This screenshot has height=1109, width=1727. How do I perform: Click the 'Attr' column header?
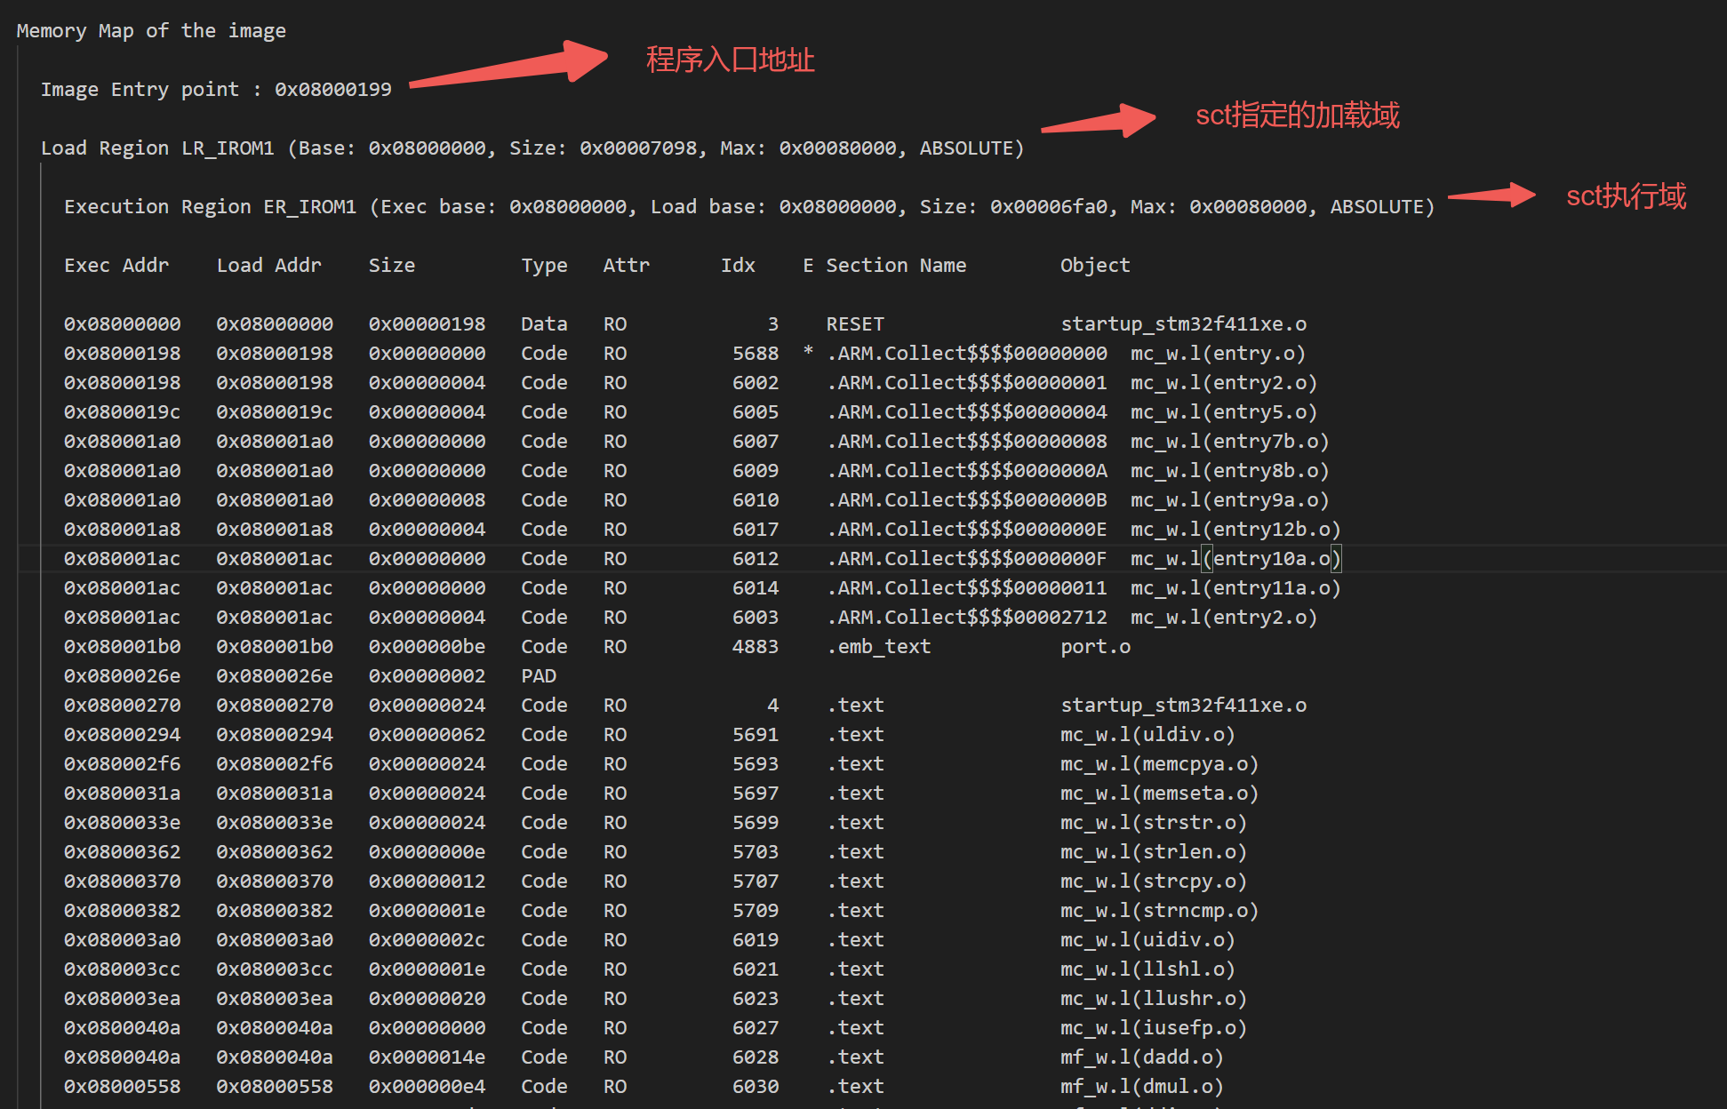[x=627, y=266]
